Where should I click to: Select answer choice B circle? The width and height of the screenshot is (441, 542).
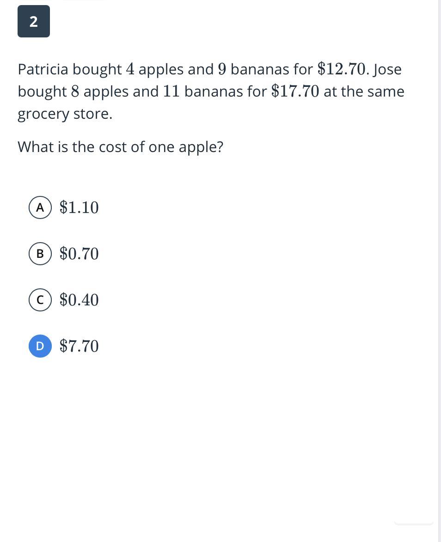[40, 254]
